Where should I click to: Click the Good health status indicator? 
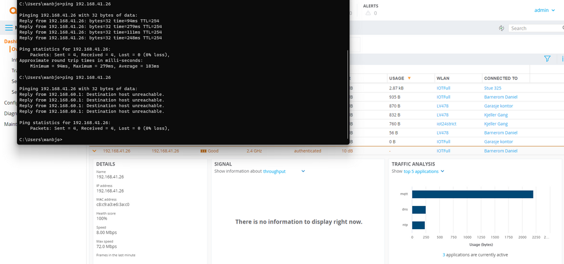click(x=209, y=151)
